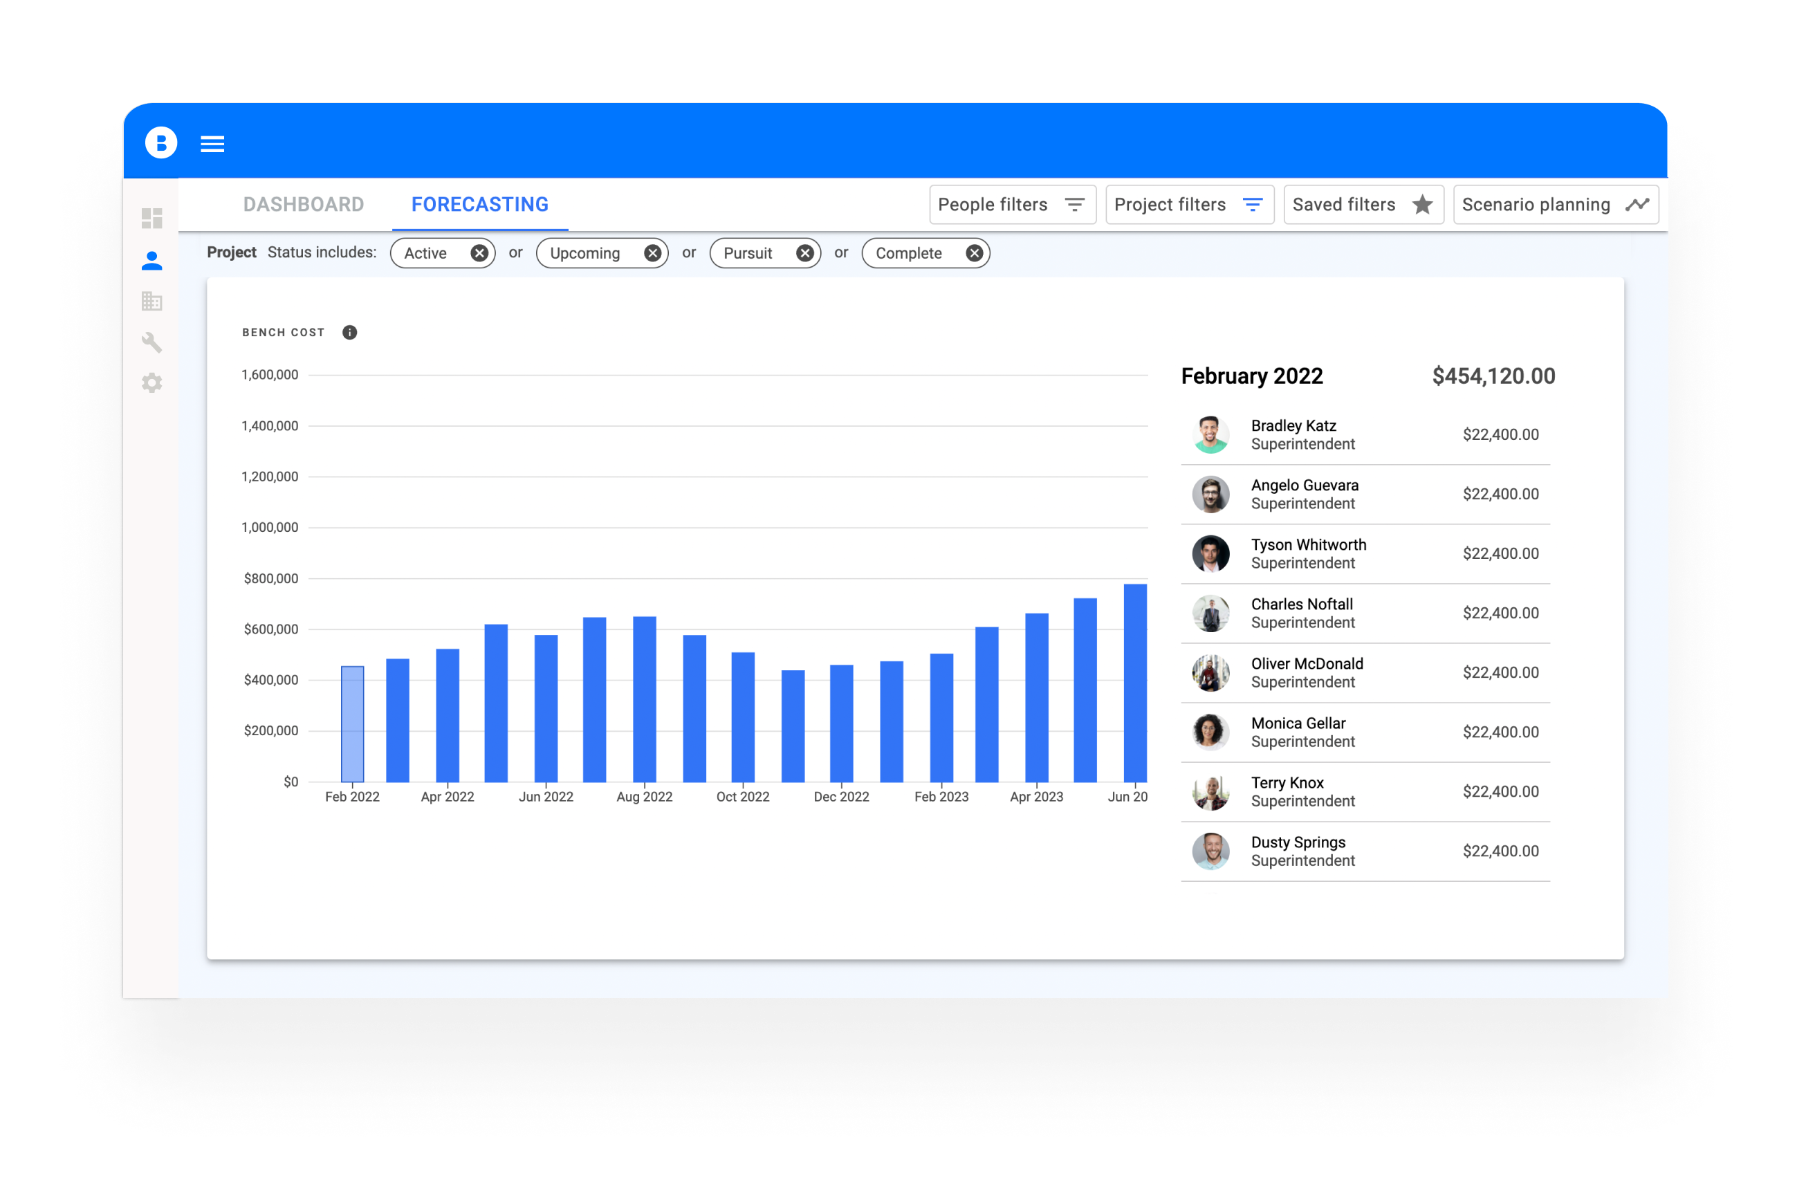Open the hamburger menu

[x=212, y=143]
